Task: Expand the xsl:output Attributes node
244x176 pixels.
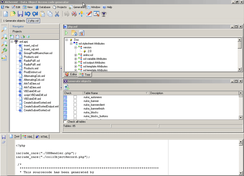Action: (x=76, y=63)
